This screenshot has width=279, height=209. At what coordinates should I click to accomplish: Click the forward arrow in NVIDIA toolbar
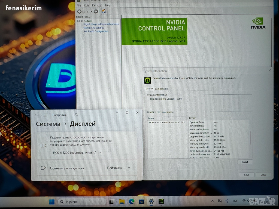[x=96, y=11]
